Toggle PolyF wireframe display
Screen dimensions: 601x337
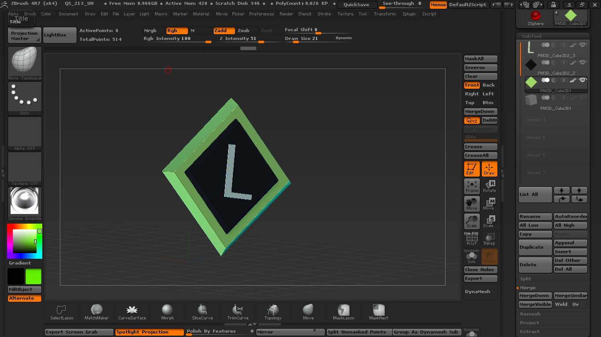pyautogui.click(x=472, y=239)
